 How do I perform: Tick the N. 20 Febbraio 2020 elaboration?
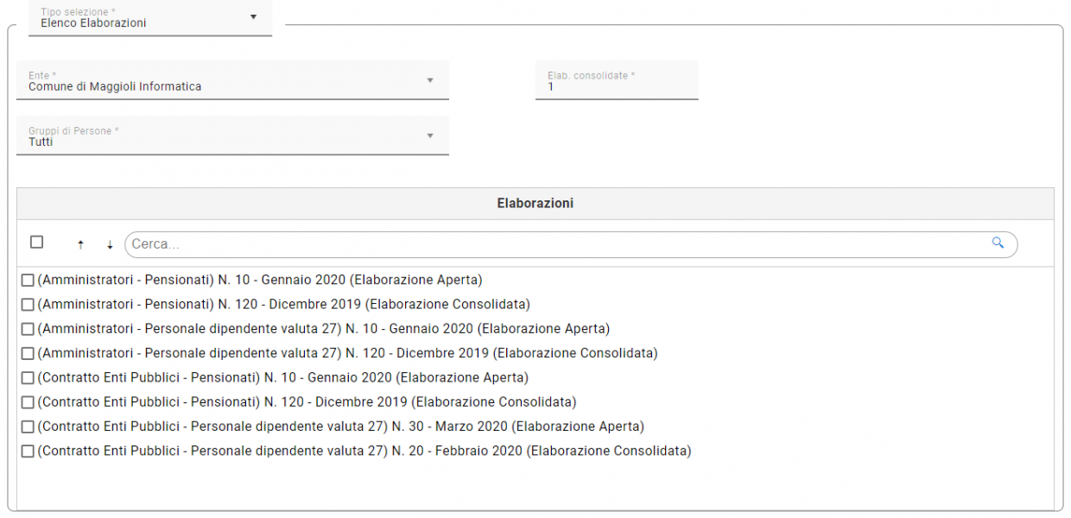[x=28, y=451]
